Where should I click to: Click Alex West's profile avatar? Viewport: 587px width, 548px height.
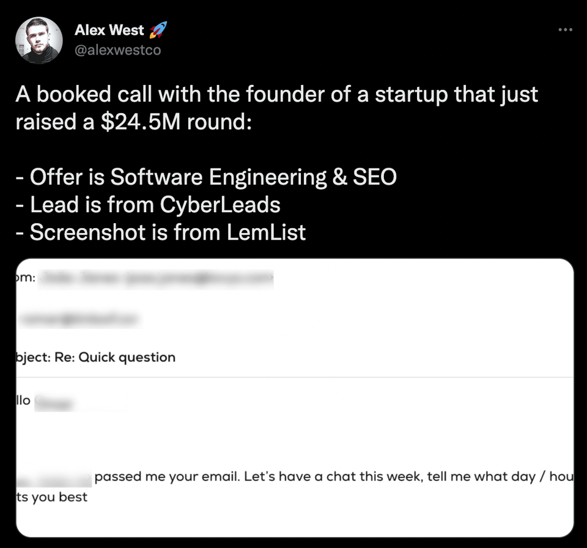coord(39,40)
